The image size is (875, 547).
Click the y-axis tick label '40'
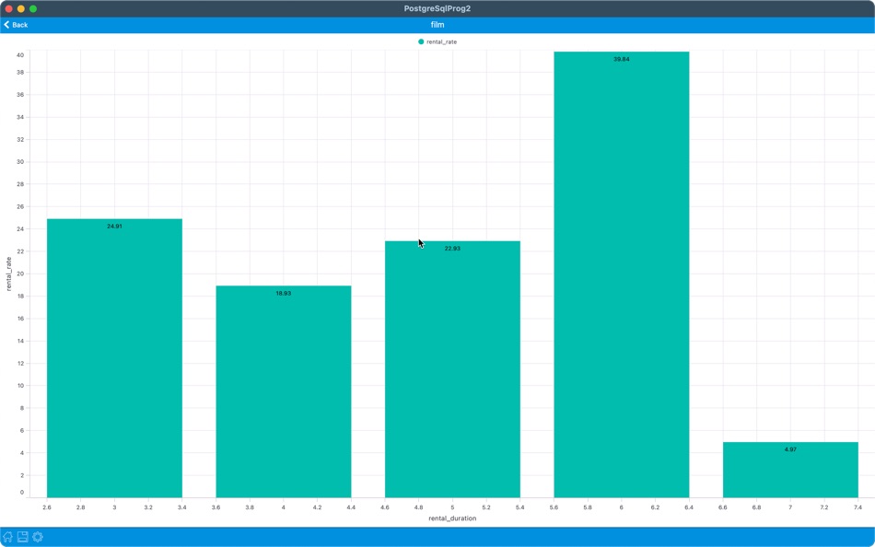point(20,54)
